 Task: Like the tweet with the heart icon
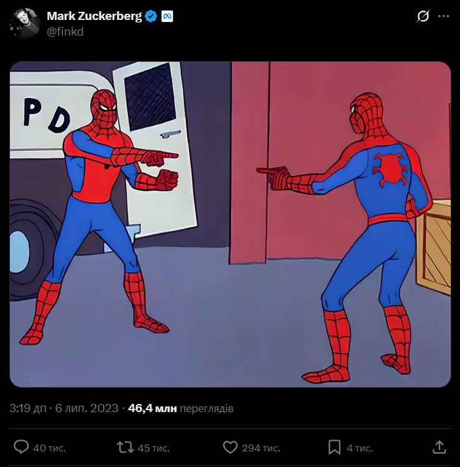(x=230, y=447)
